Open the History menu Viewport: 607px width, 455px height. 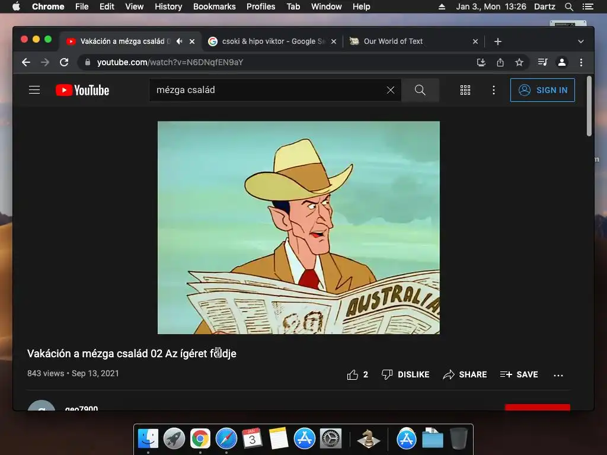point(168,7)
